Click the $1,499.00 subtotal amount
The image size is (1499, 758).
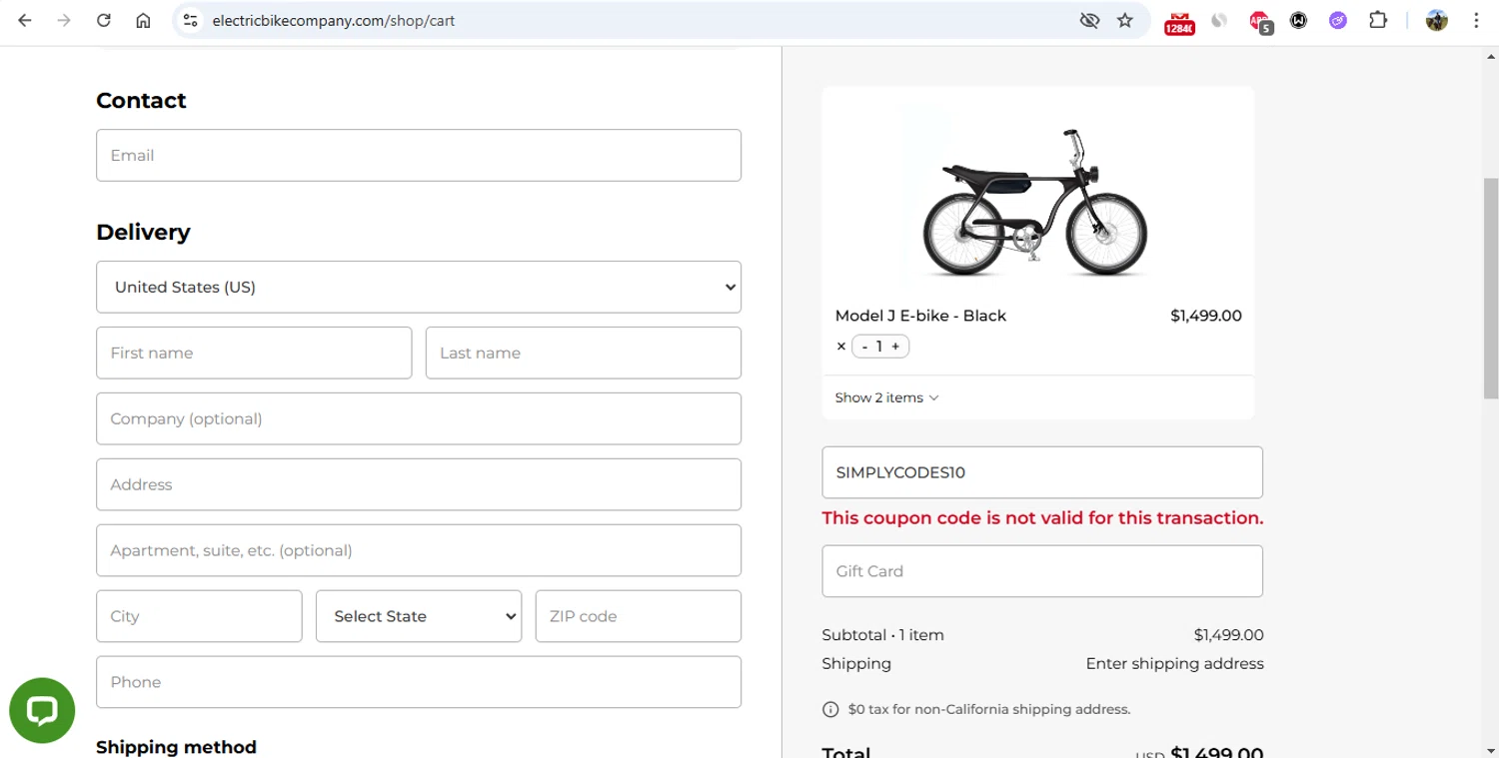point(1228,635)
